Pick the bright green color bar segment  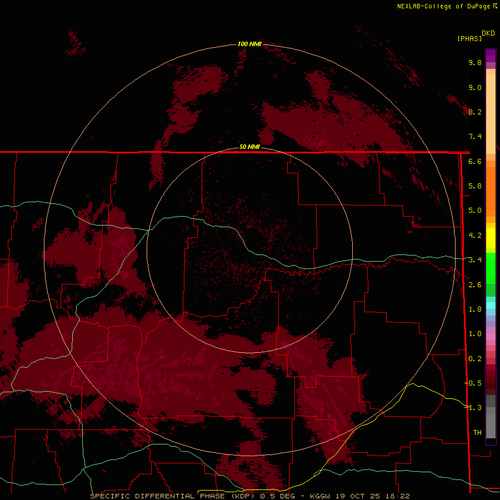(491, 268)
